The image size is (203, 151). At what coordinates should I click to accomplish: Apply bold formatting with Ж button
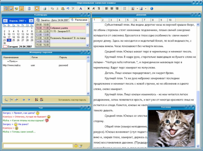coord(88,8)
